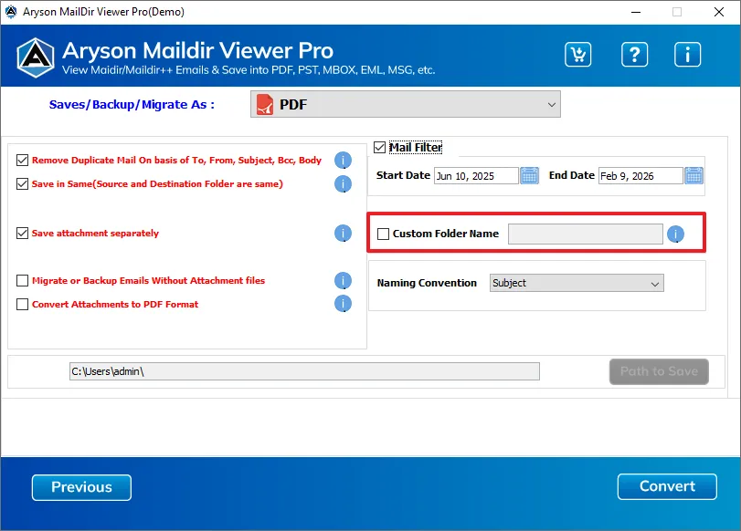Click the app icon in title bar
Screen dimensions: 741x531
tap(11, 12)
